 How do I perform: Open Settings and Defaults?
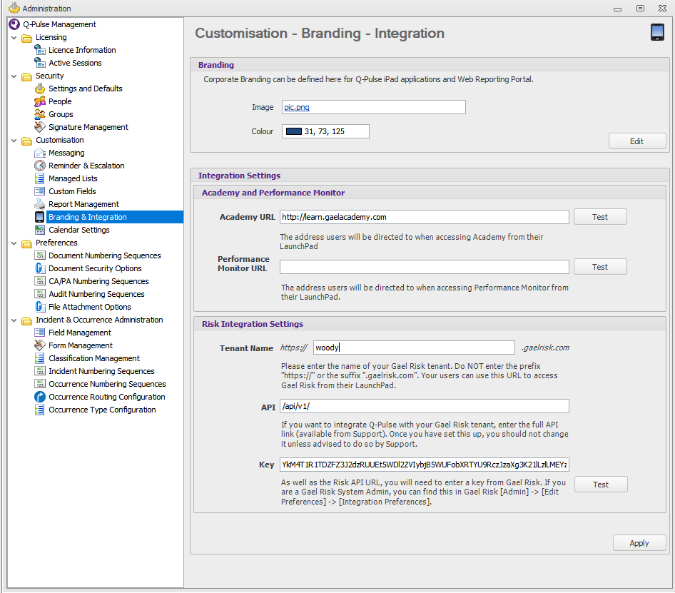click(x=85, y=88)
